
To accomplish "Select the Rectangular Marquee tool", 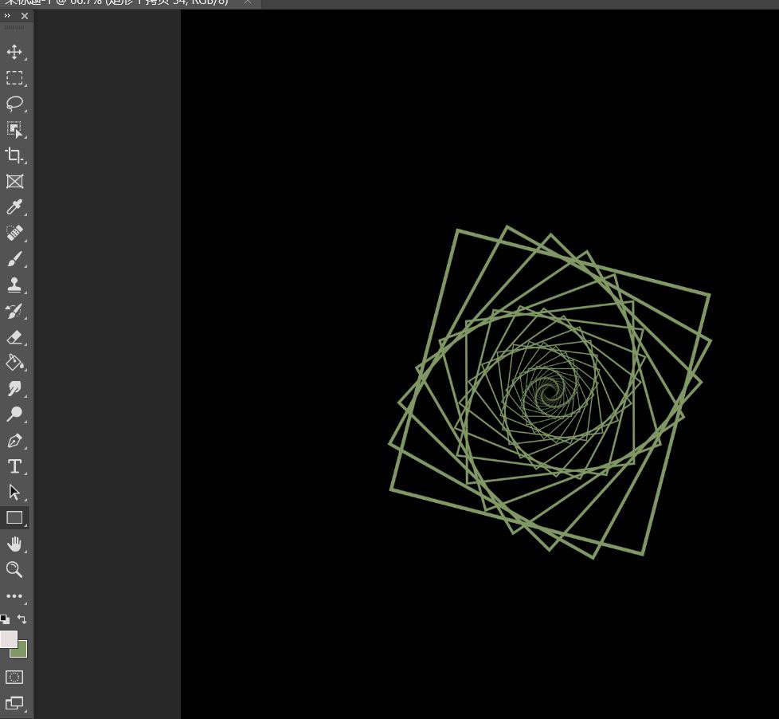I will pyautogui.click(x=14, y=78).
